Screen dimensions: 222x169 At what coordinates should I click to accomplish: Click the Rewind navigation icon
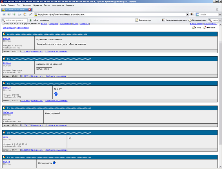coord(4,14)
